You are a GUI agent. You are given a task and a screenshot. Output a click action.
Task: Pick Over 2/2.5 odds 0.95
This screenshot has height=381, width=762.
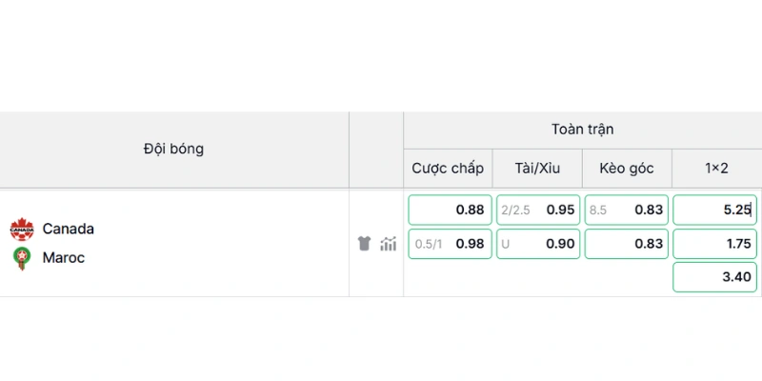(x=538, y=210)
